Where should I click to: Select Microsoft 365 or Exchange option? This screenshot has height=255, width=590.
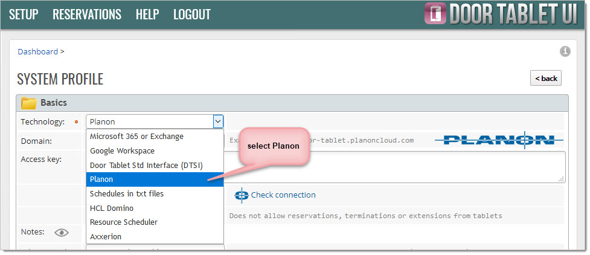point(155,137)
